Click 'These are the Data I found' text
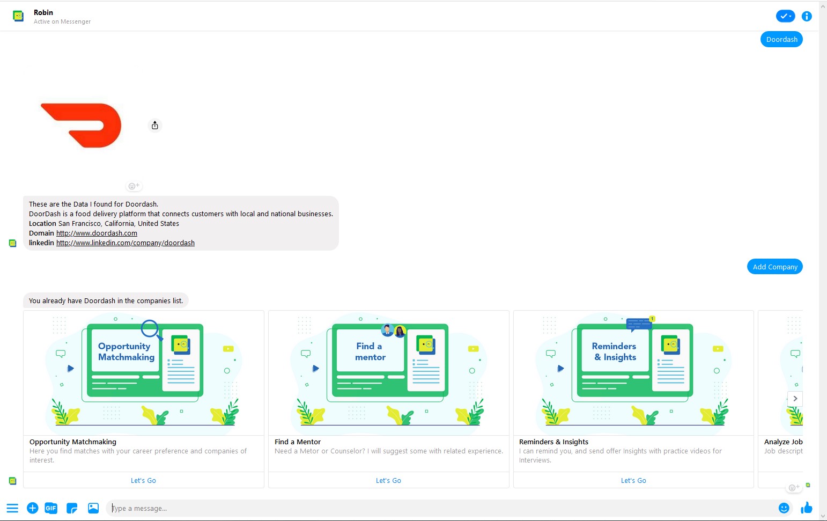The width and height of the screenshot is (827, 521). [x=93, y=204]
